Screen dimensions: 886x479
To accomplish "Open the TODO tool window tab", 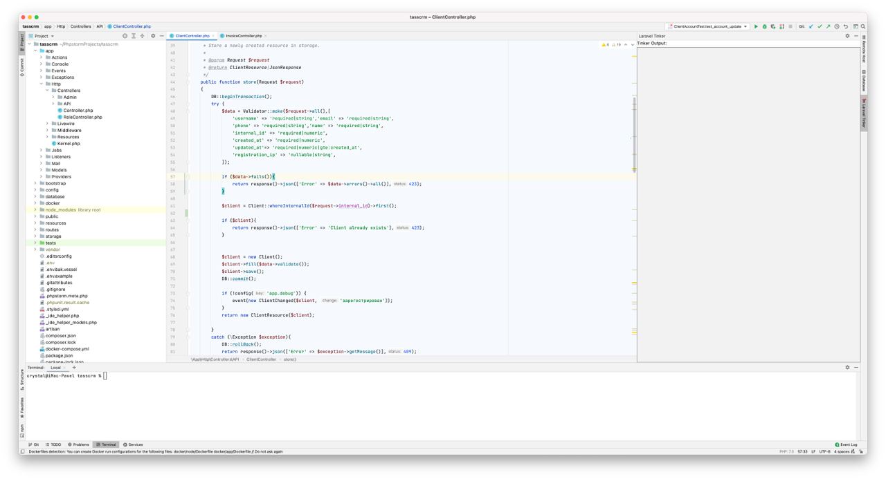I will (x=53, y=444).
